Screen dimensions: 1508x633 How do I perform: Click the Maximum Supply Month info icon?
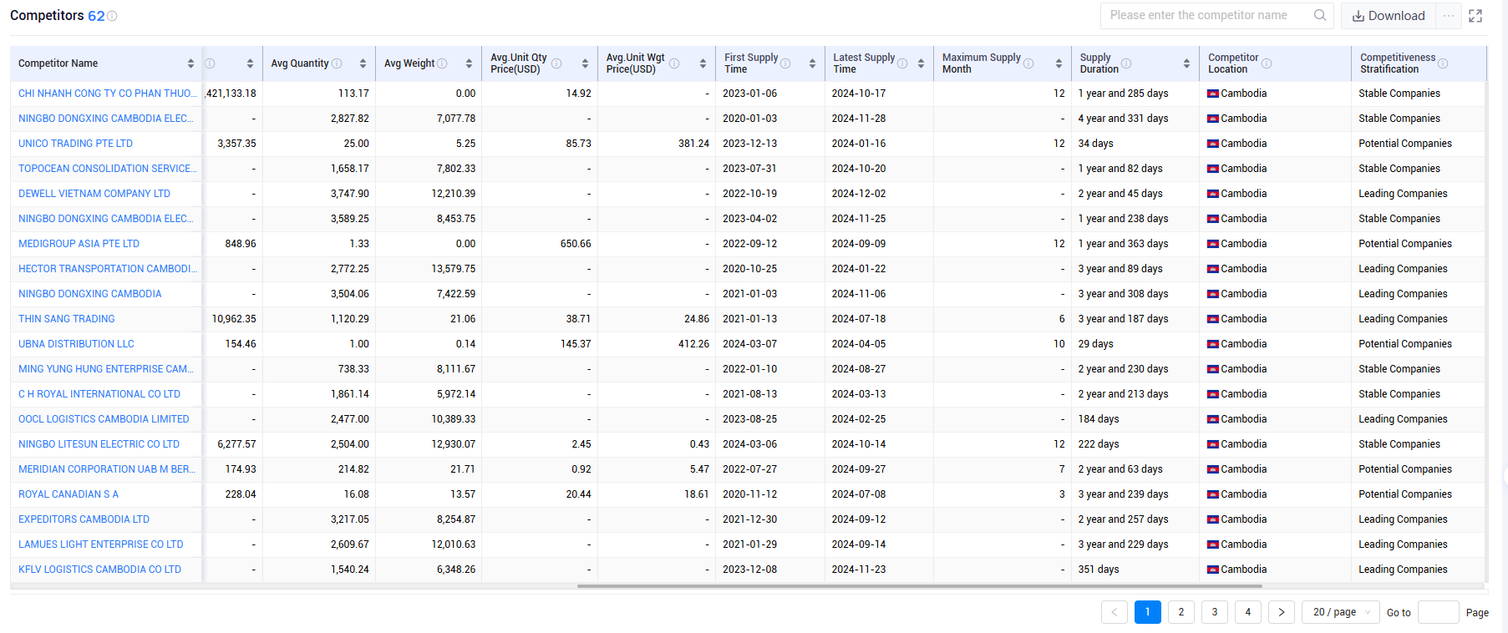pyautogui.click(x=1028, y=63)
